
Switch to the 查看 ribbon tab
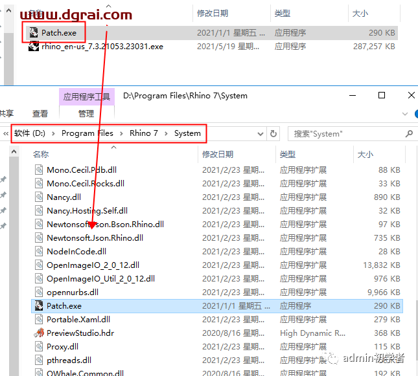[x=40, y=113]
